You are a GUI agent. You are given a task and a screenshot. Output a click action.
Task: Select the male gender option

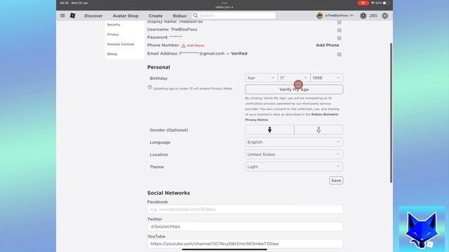pyautogui.click(x=269, y=129)
